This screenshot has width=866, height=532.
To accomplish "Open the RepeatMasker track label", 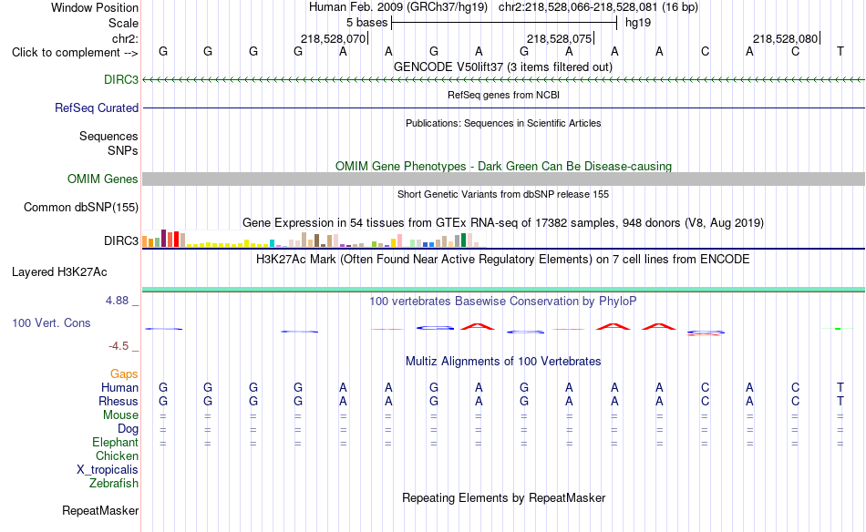I will [x=100, y=510].
